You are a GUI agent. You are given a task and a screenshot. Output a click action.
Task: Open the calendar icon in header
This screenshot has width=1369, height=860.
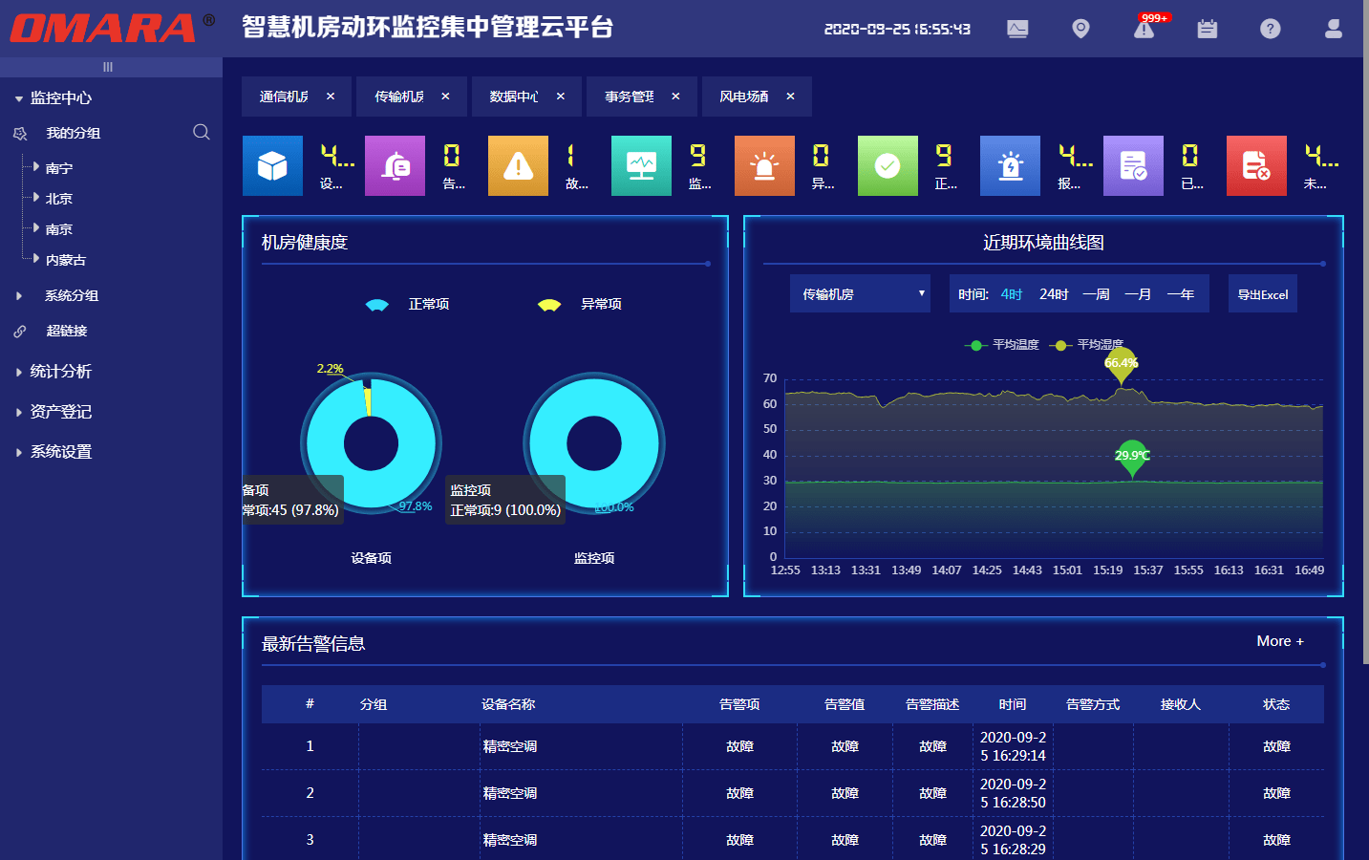tap(1208, 29)
